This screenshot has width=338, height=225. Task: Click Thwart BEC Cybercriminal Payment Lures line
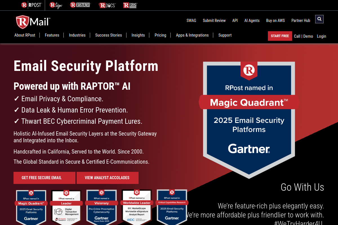point(78,121)
